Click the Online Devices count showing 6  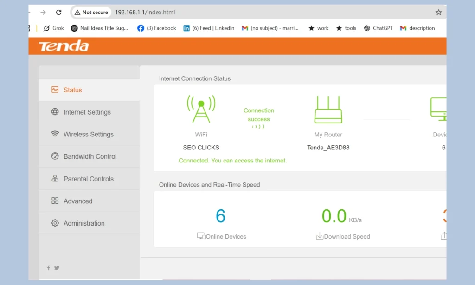(x=221, y=215)
